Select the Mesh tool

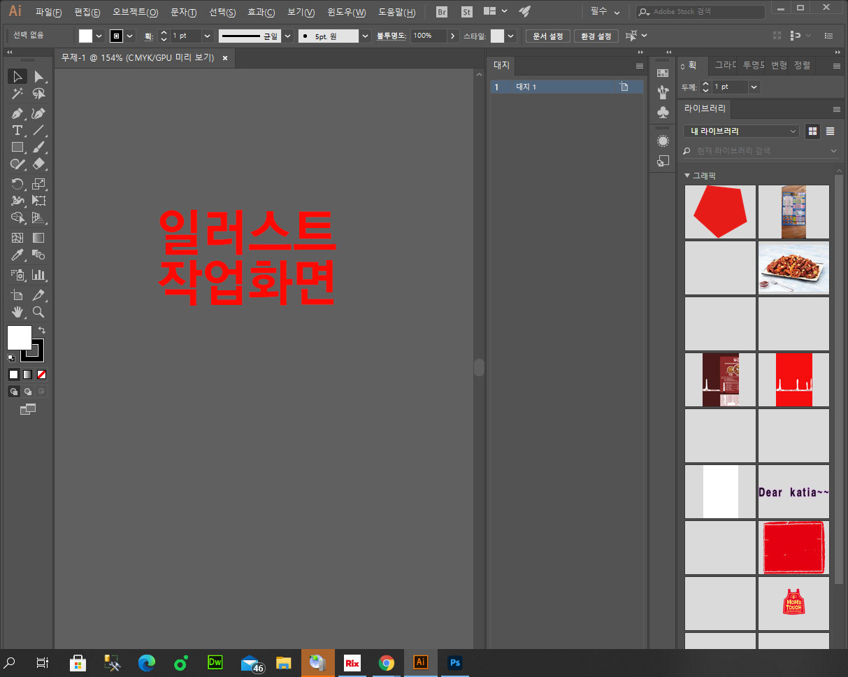(17, 238)
